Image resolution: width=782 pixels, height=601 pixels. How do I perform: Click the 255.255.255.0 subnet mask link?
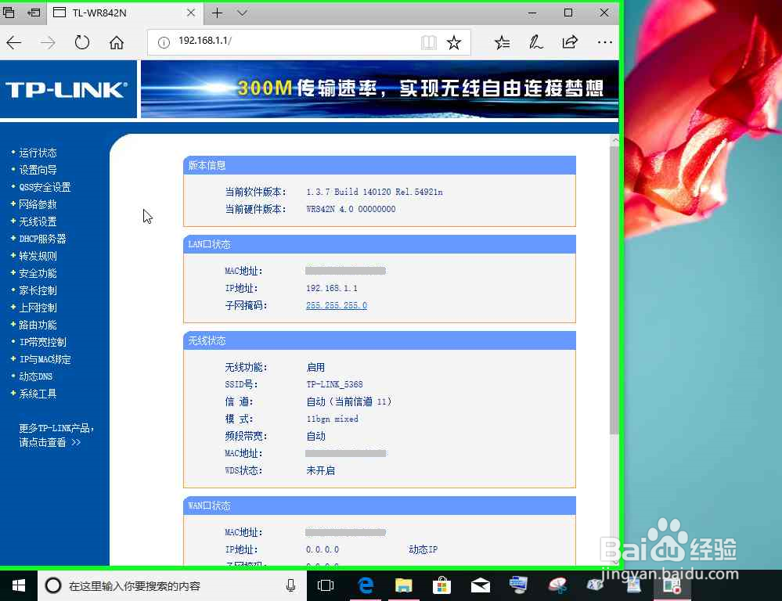point(336,305)
